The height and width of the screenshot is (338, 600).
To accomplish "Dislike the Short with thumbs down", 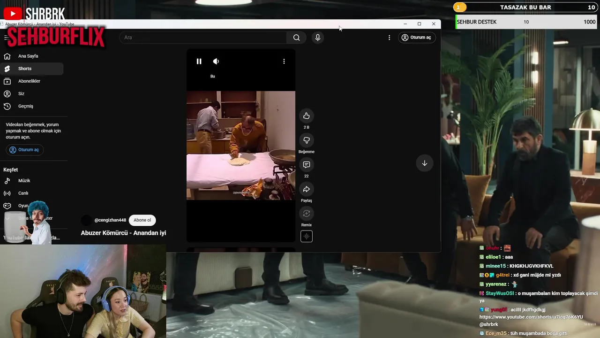I will [x=307, y=140].
